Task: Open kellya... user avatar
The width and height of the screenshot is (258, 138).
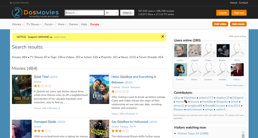Action: click(237, 70)
